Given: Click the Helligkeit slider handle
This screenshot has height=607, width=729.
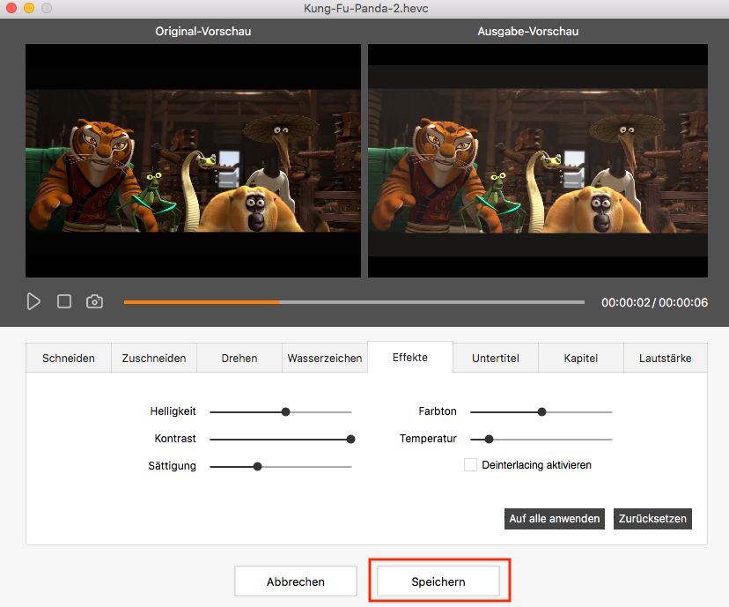Looking at the screenshot, I should click(x=286, y=411).
